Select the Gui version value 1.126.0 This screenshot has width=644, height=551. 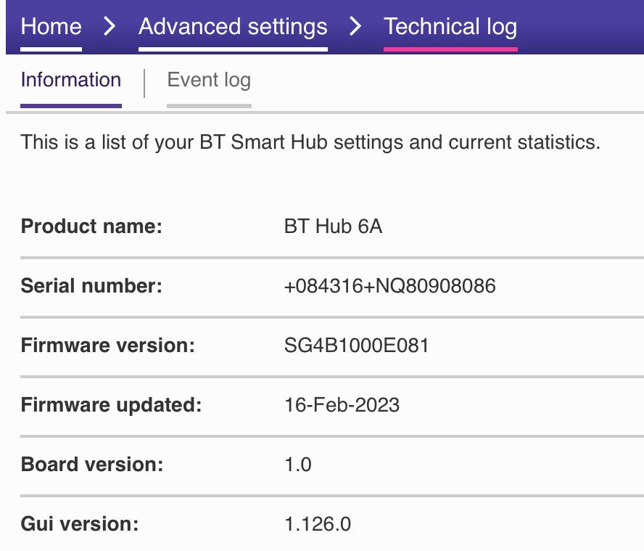coord(318,523)
